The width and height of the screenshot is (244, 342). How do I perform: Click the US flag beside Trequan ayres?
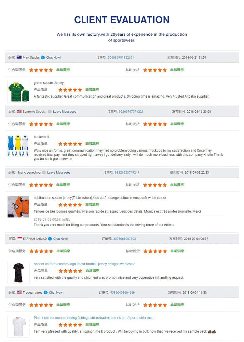[19, 292]
